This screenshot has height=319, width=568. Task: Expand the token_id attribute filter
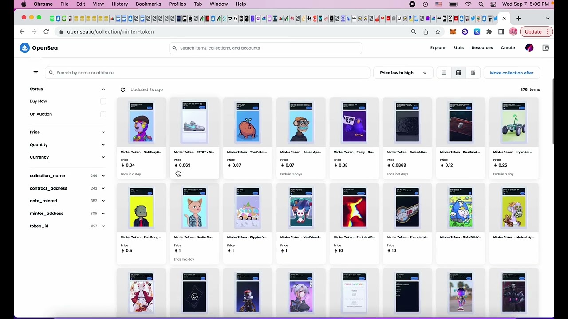103,226
